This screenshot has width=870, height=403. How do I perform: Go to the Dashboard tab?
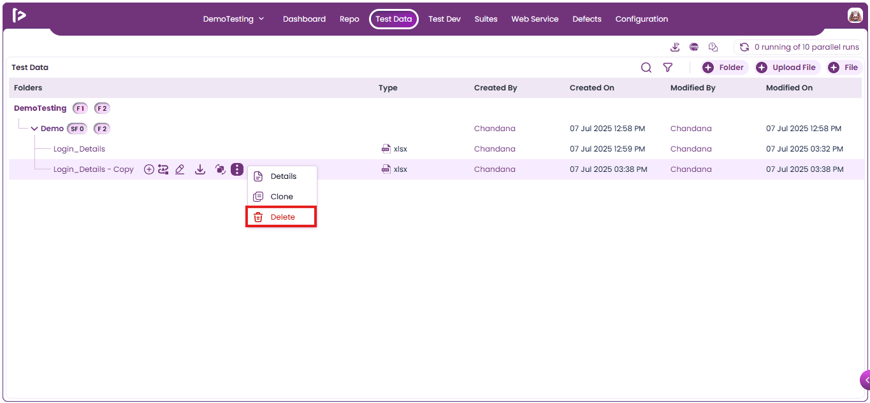[x=304, y=19]
